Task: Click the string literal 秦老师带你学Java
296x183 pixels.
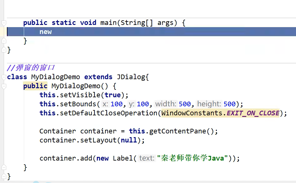Action: click(192, 158)
